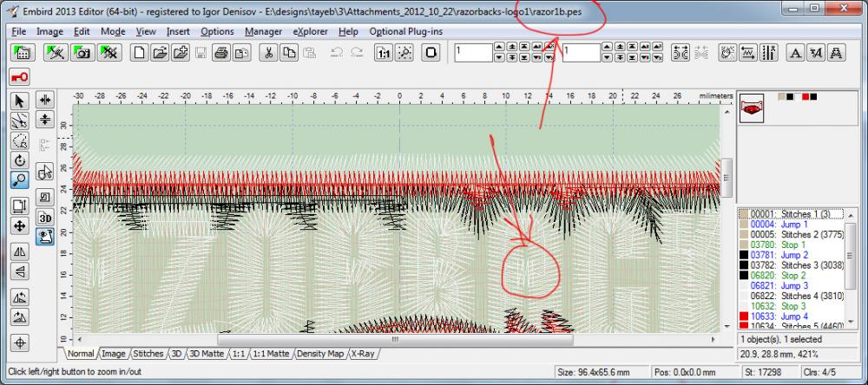Click the mirror vertically tool
Viewport: 868px width, 385px height.
point(20,271)
